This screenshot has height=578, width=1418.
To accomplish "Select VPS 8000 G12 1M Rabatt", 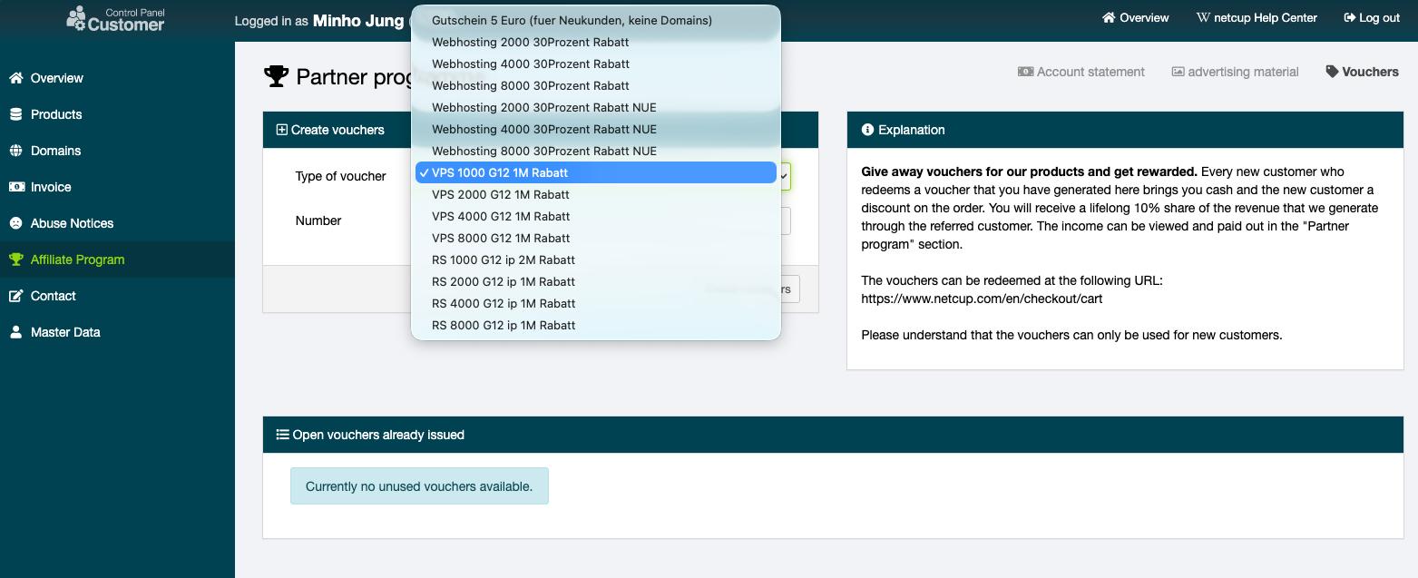I will [x=596, y=238].
